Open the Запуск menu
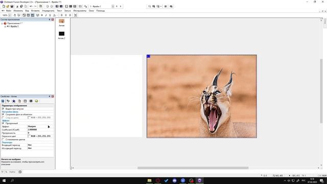 coord(67,11)
